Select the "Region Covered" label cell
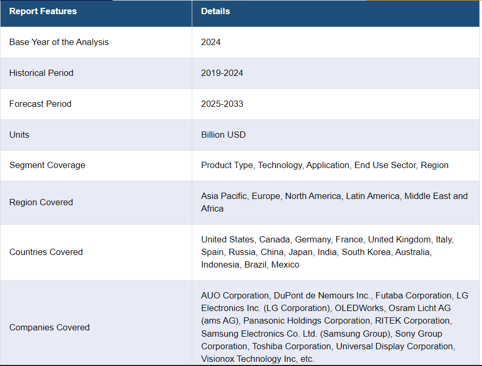 coord(41,202)
